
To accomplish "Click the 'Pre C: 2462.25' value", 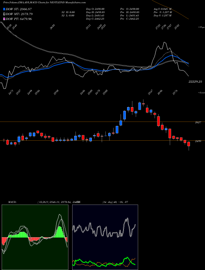I will (x=130, y=19).
